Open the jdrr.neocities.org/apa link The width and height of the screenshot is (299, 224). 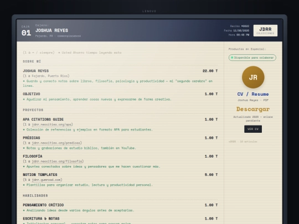(52, 124)
